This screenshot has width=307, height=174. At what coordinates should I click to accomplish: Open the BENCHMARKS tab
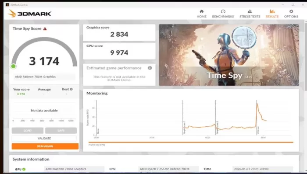tap(223, 14)
